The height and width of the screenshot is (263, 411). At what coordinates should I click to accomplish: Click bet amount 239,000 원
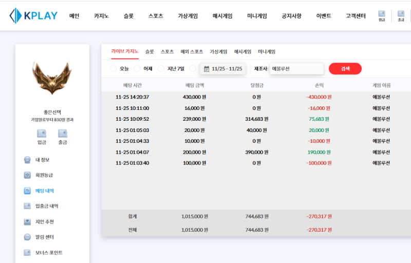click(x=195, y=119)
